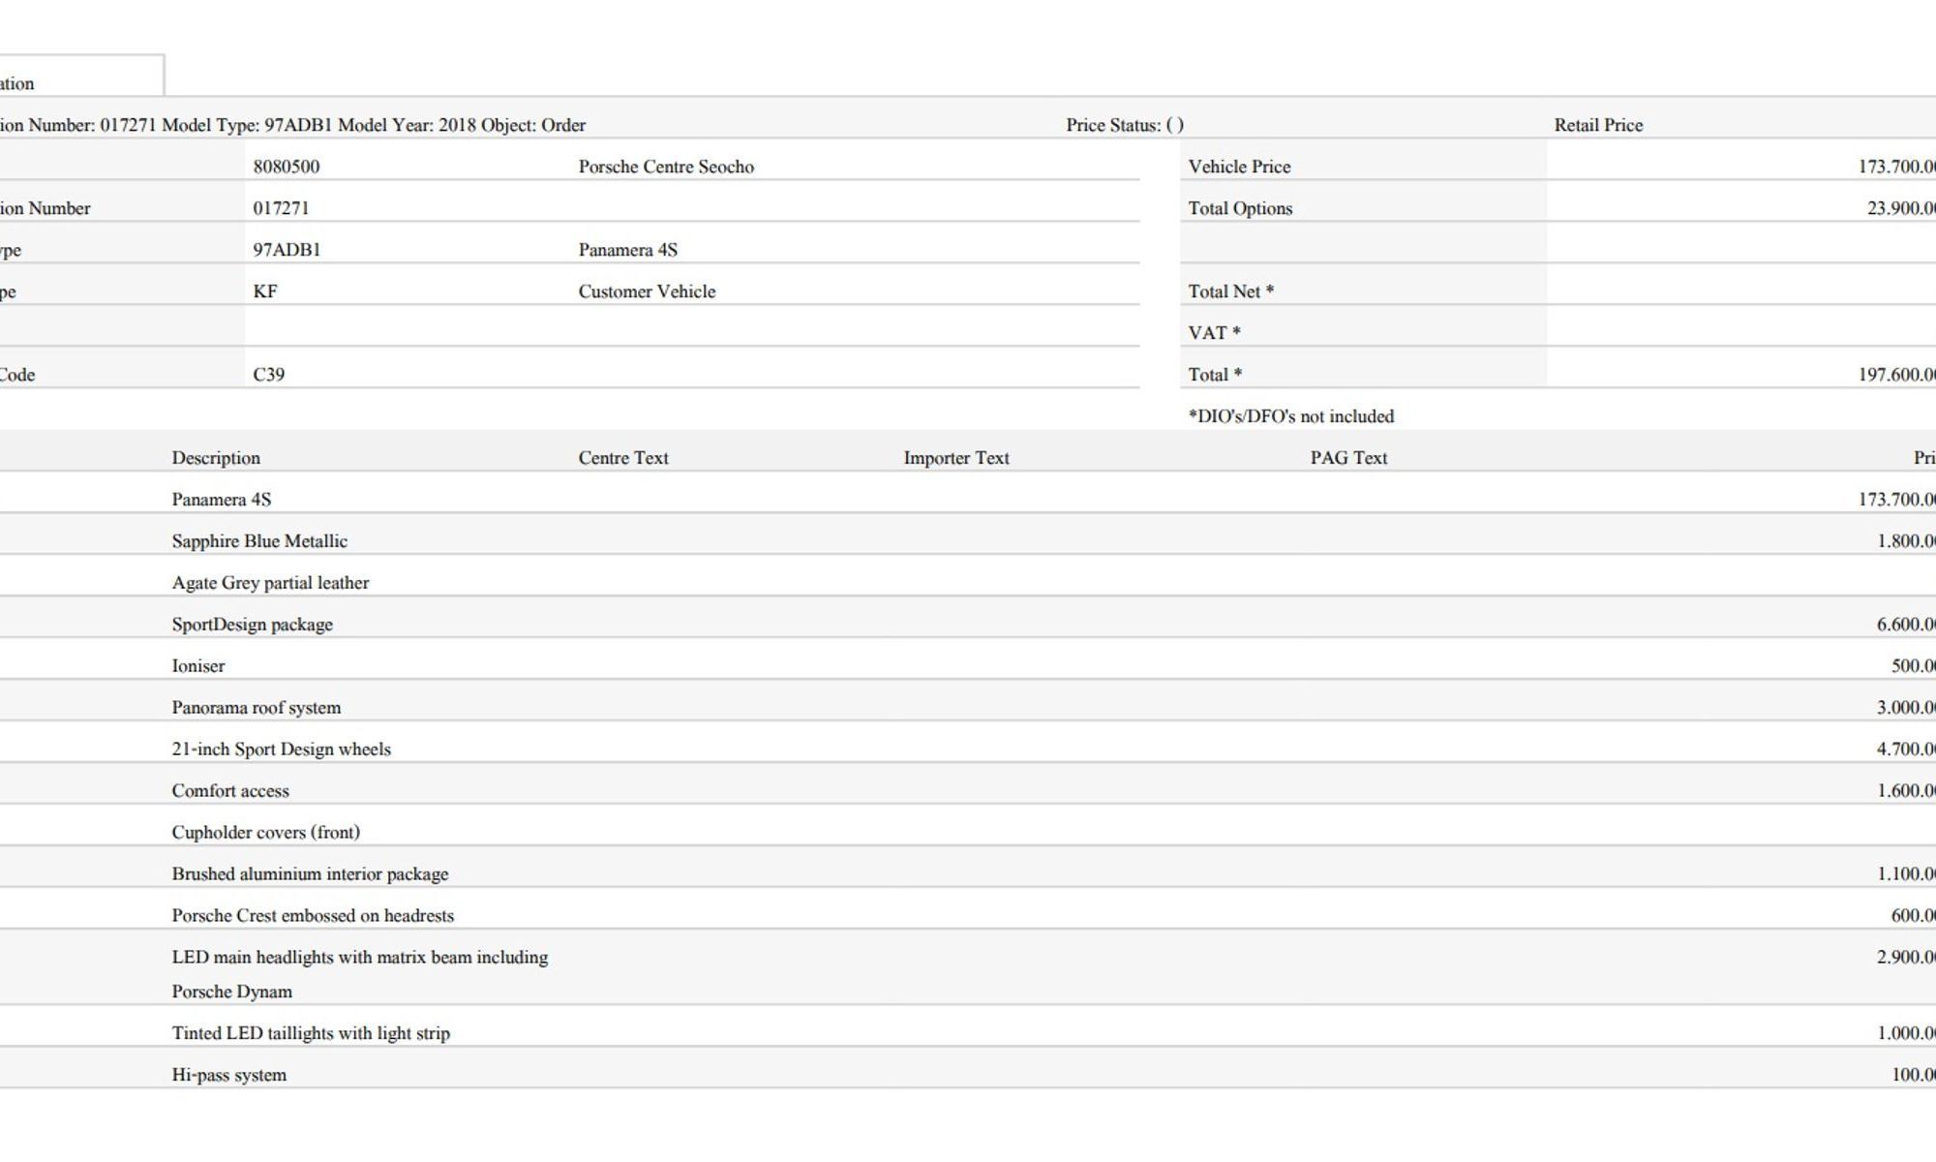Click the 2.900 price for LED headlights
Image resolution: width=1936 pixels, height=1162 pixels.
point(1906,958)
